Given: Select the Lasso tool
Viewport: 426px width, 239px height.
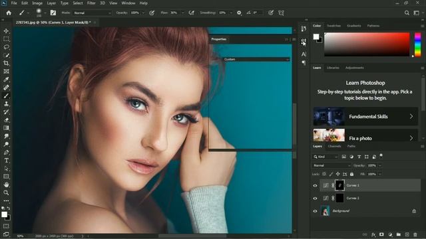Looking at the screenshot, I should coord(6,47).
